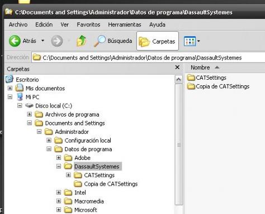Expand Configuración local node
The image size is (265, 214).
click(x=49, y=140)
